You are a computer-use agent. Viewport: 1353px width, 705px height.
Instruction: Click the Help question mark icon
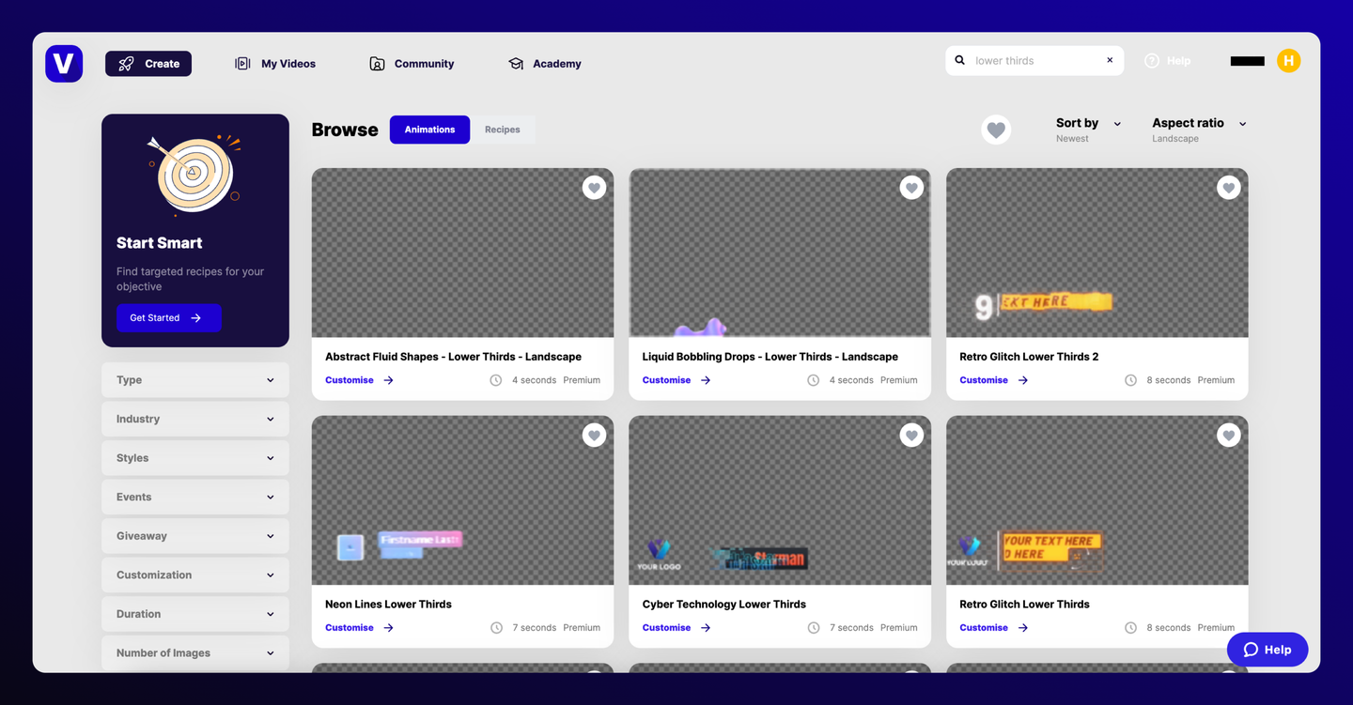pos(1152,60)
